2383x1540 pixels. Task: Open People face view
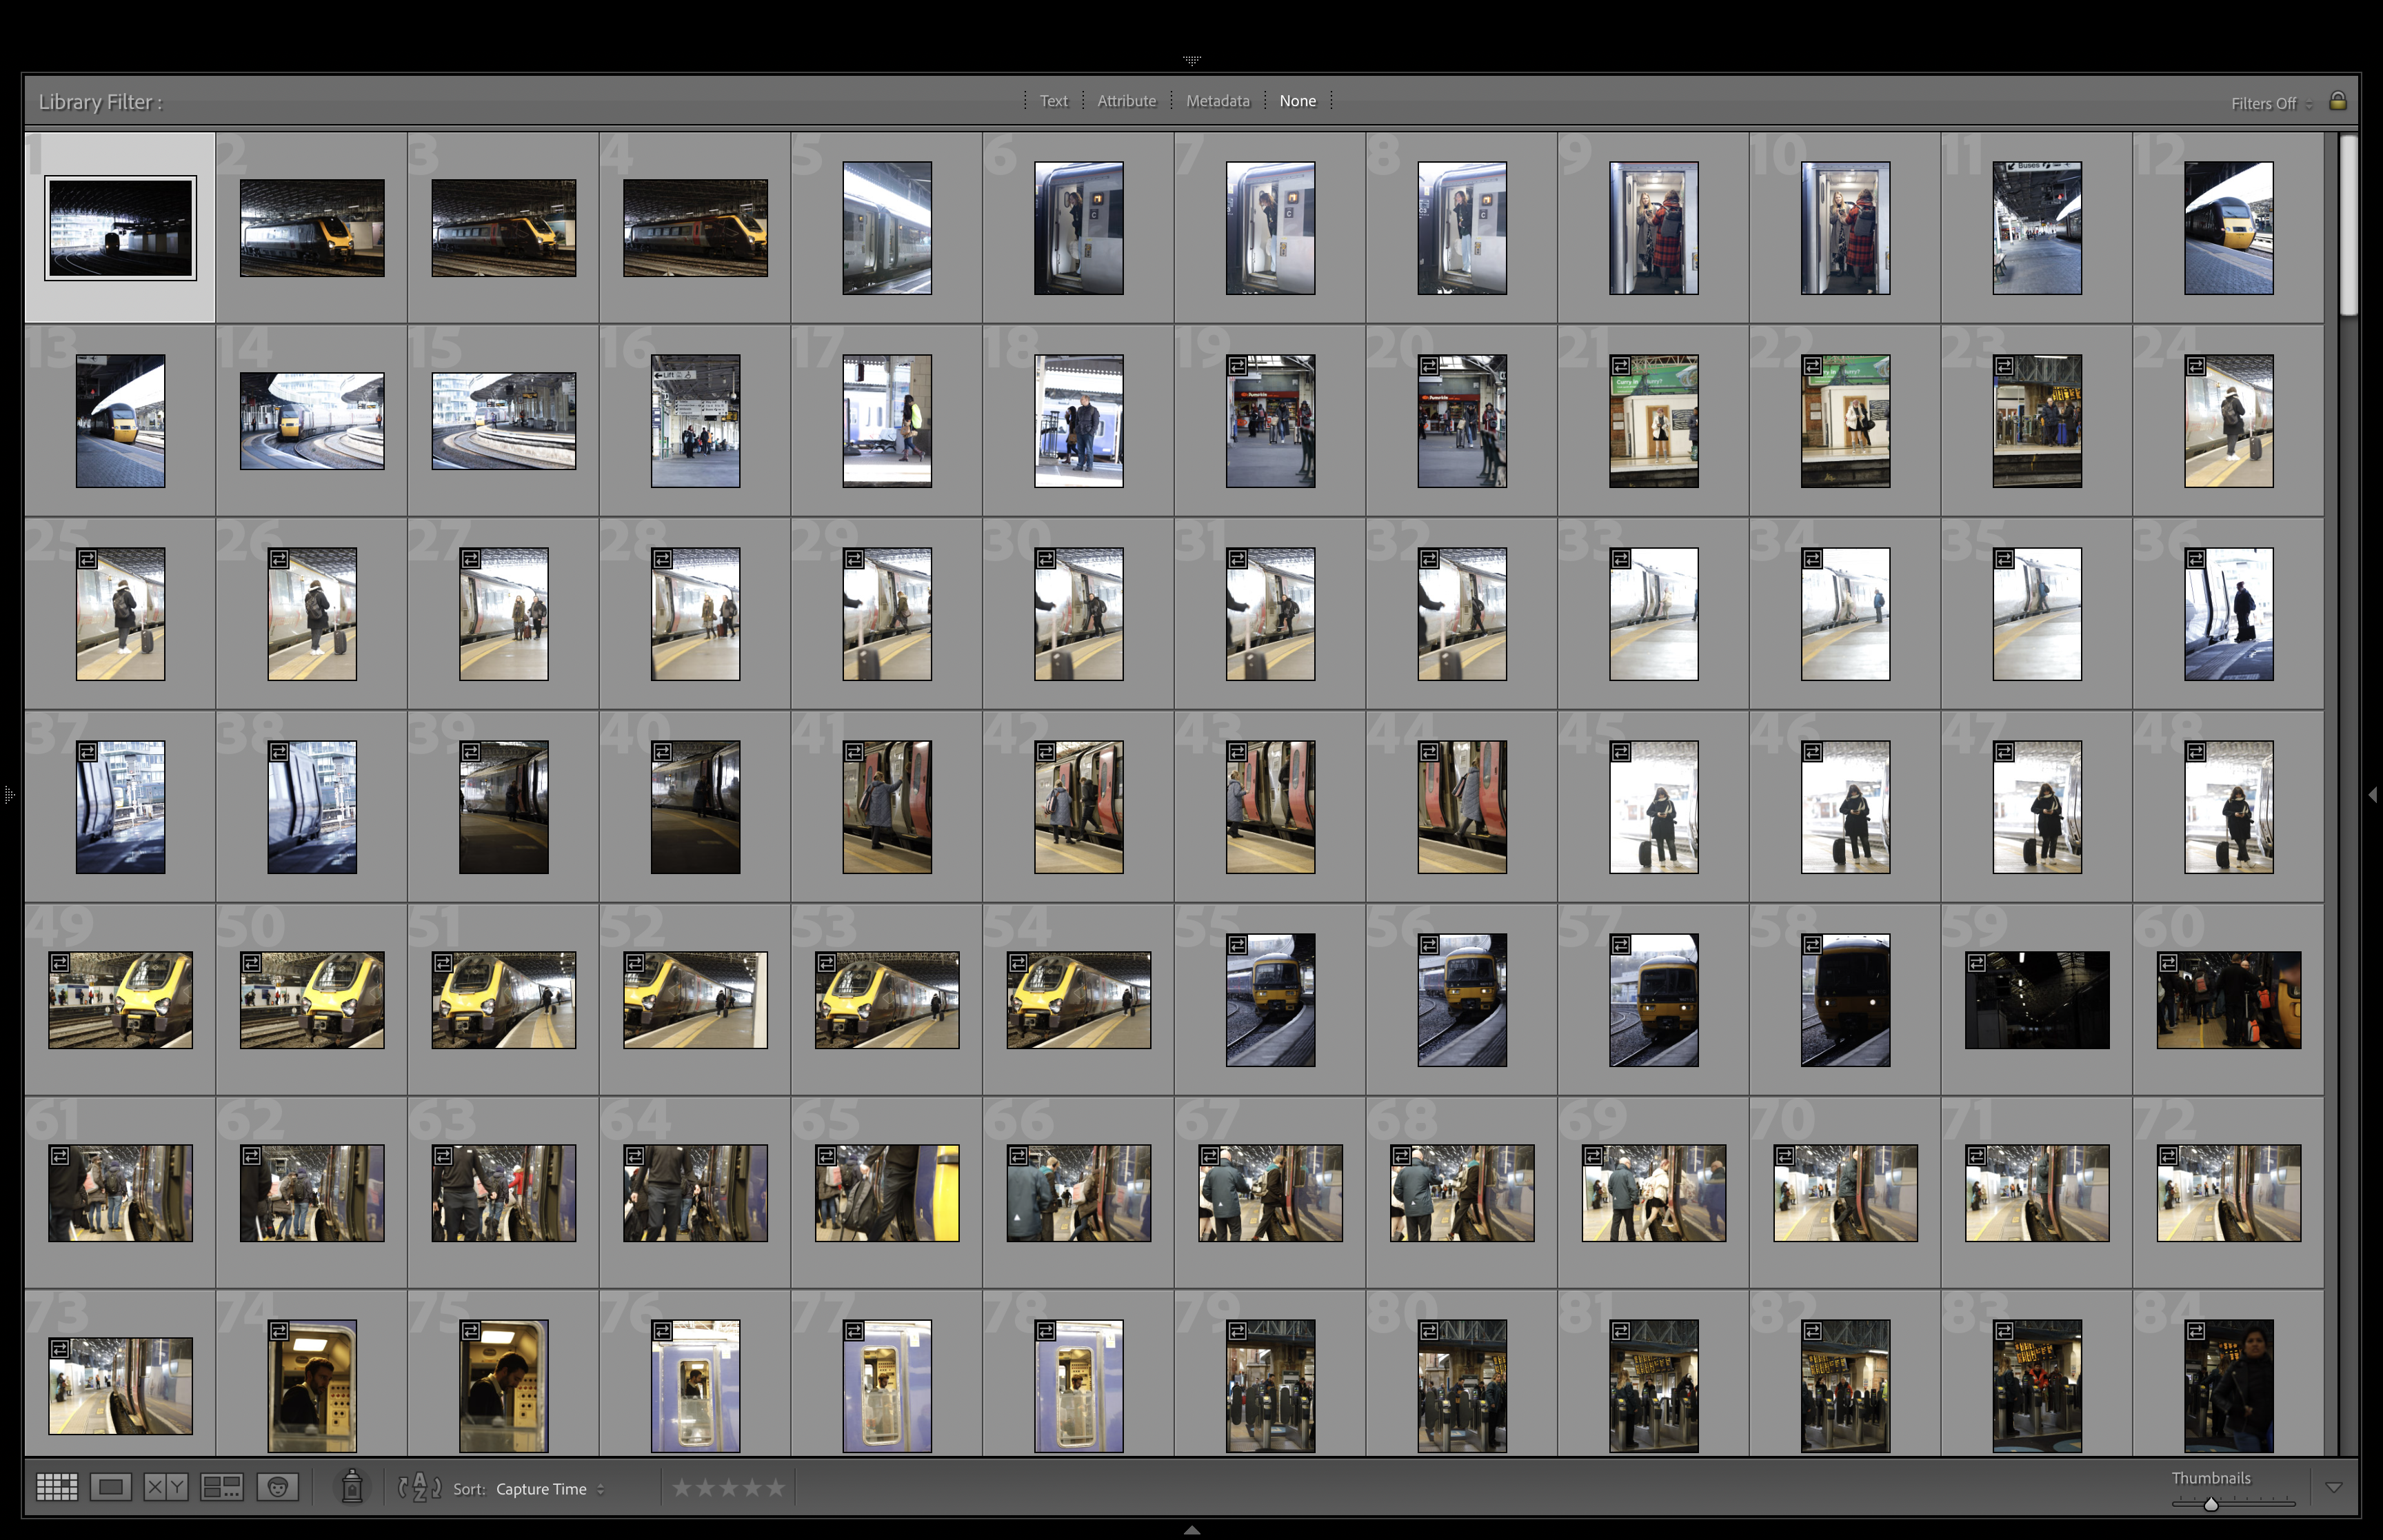coord(278,1487)
